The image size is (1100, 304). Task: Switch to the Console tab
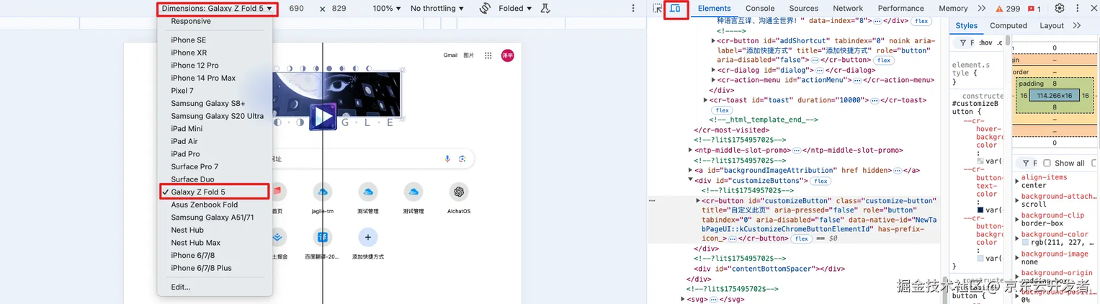(x=760, y=9)
